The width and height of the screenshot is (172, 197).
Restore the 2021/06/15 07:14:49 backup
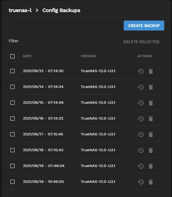[x=141, y=103]
